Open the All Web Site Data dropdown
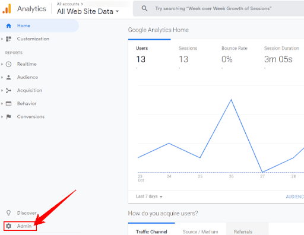Viewport: 304px width, 235px height. 88,11
